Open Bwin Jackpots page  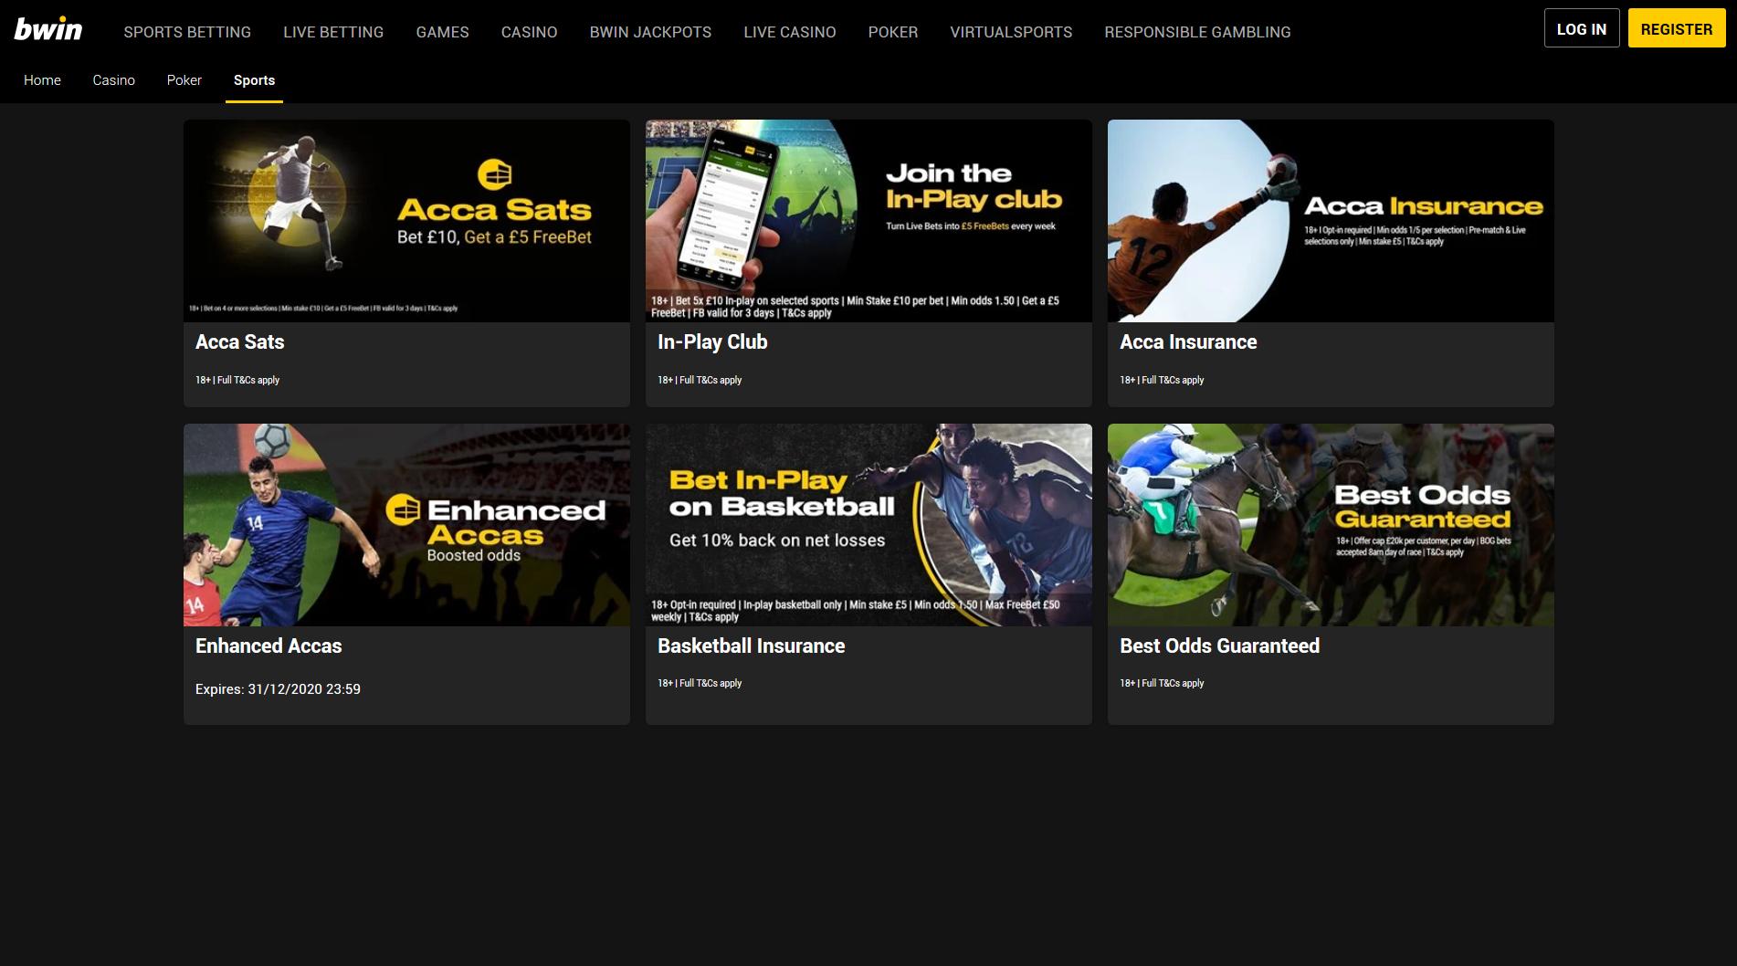pyautogui.click(x=650, y=32)
